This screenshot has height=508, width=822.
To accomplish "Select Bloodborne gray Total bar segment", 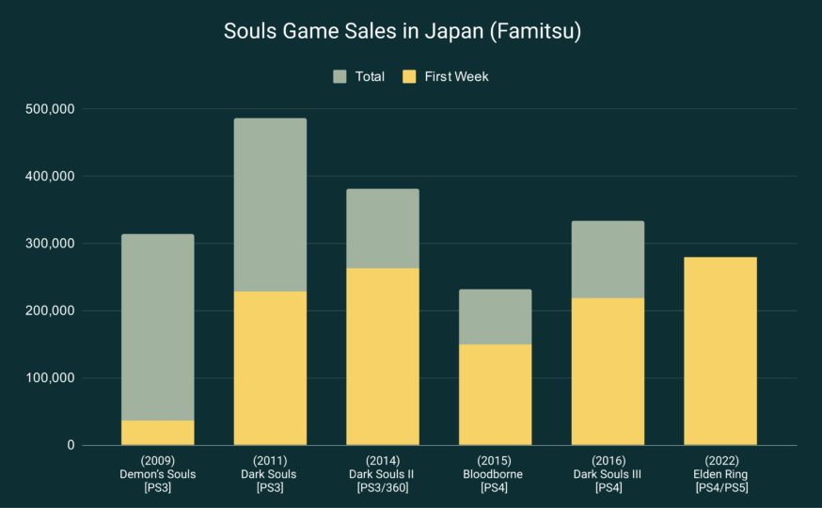I will pos(495,317).
